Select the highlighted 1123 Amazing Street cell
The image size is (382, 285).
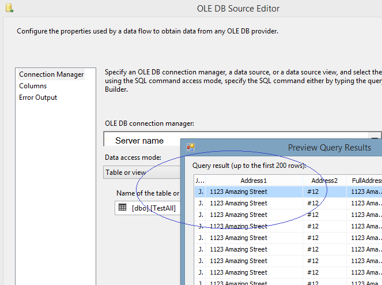point(254,192)
